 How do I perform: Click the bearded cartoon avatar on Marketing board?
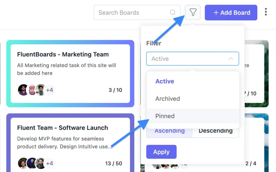point(32,90)
